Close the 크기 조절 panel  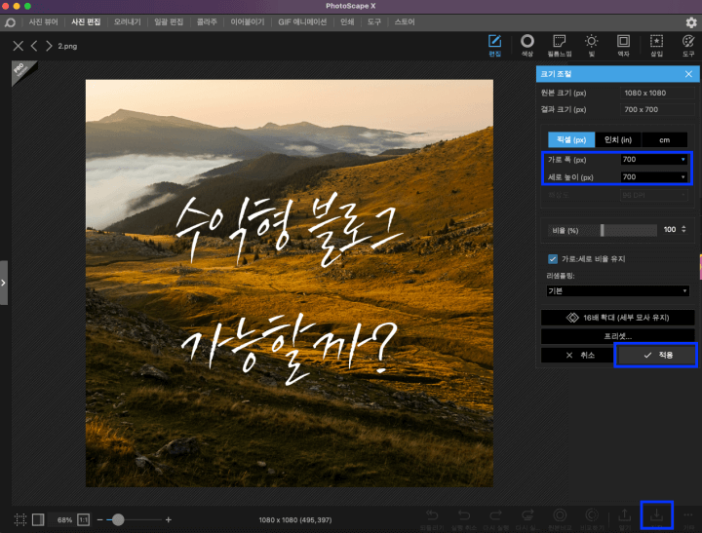tap(688, 74)
